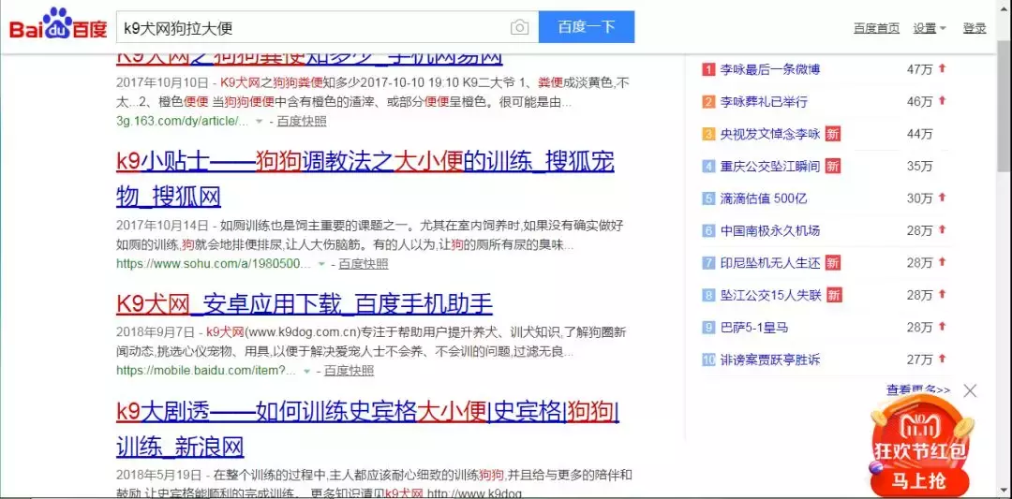Open hot topic 诽谤案贾跃亭胜诉

tap(770, 360)
